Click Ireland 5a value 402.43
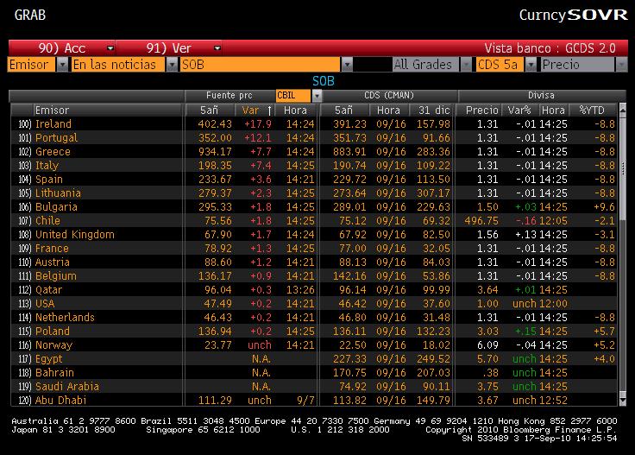 pos(215,124)
